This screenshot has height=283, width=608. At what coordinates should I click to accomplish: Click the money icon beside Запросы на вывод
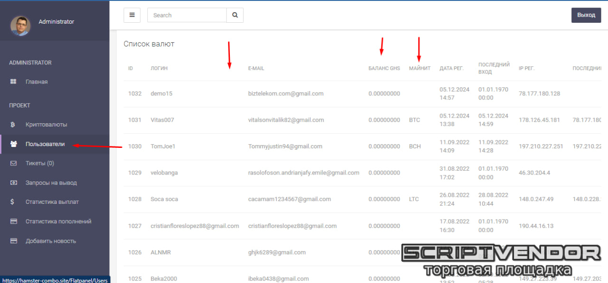13,183
